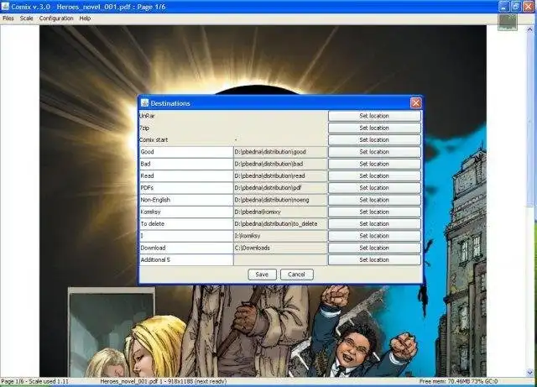Save the destinations settings

262,275
